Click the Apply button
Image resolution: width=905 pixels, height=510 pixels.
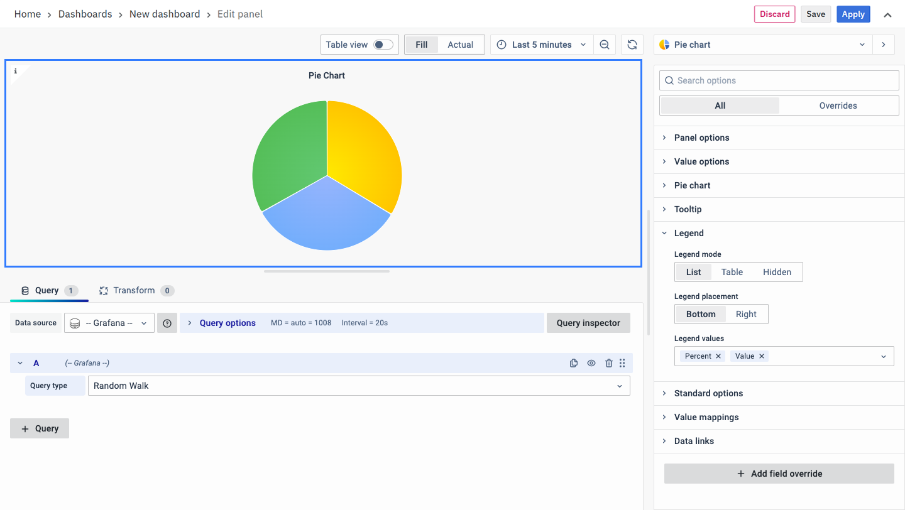(x=853, y=14)
